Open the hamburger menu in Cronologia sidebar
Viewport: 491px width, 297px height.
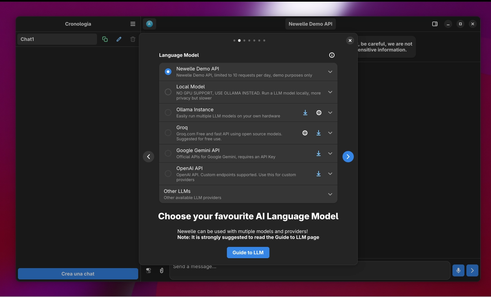click(x=133, y=24)
